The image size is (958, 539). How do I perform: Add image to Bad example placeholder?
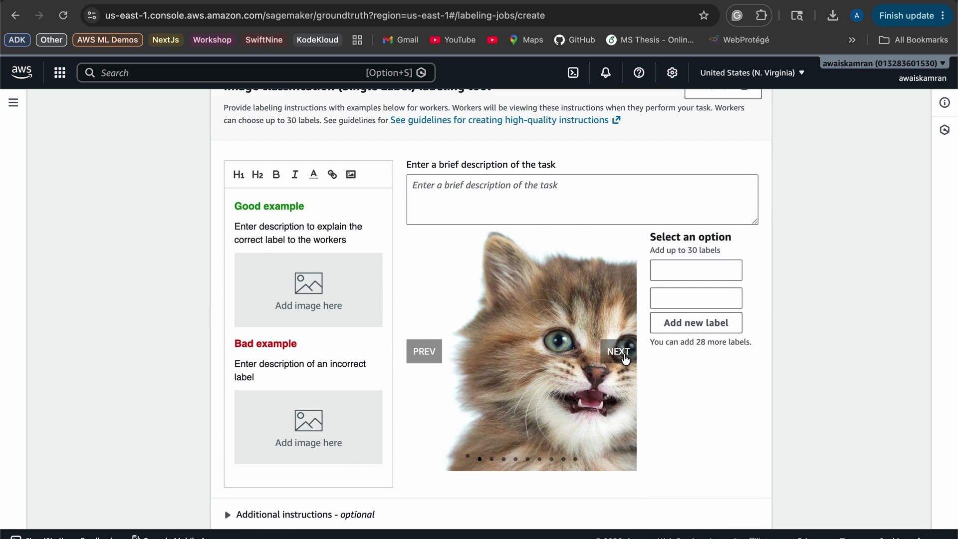pyautogui.click(x=308, y=428)
